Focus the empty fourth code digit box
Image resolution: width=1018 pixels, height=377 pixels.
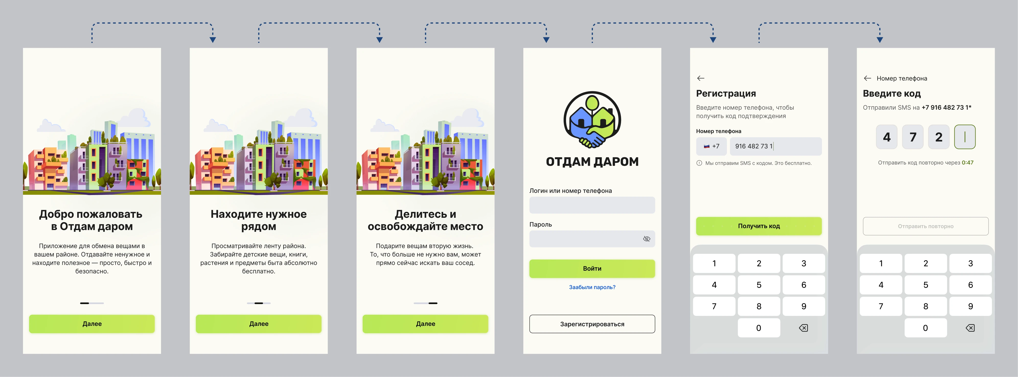pyautogui.click(x=965, y=137)
